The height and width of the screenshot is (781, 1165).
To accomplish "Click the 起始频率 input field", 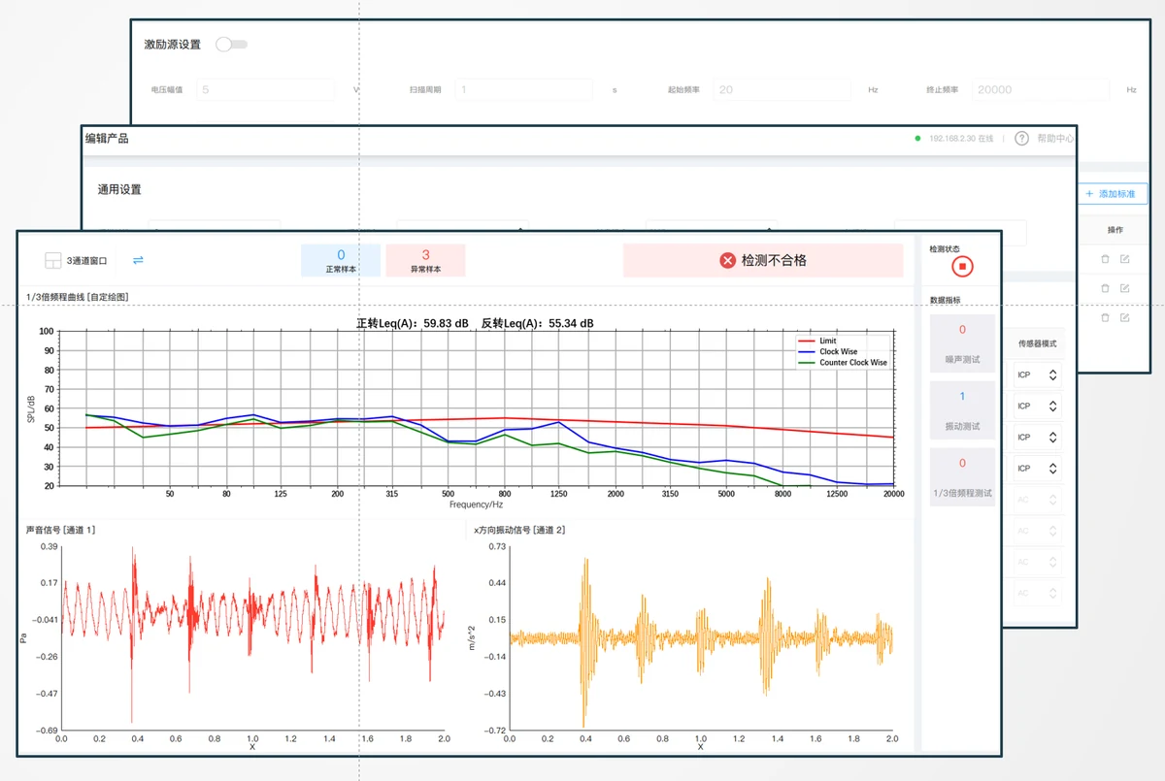I will [x=783, y=89].
